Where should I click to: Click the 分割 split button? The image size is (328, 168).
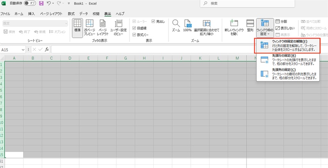281,22
